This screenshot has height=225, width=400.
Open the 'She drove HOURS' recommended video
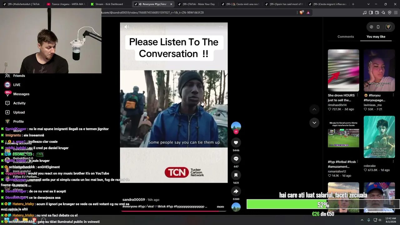[343, 70]
